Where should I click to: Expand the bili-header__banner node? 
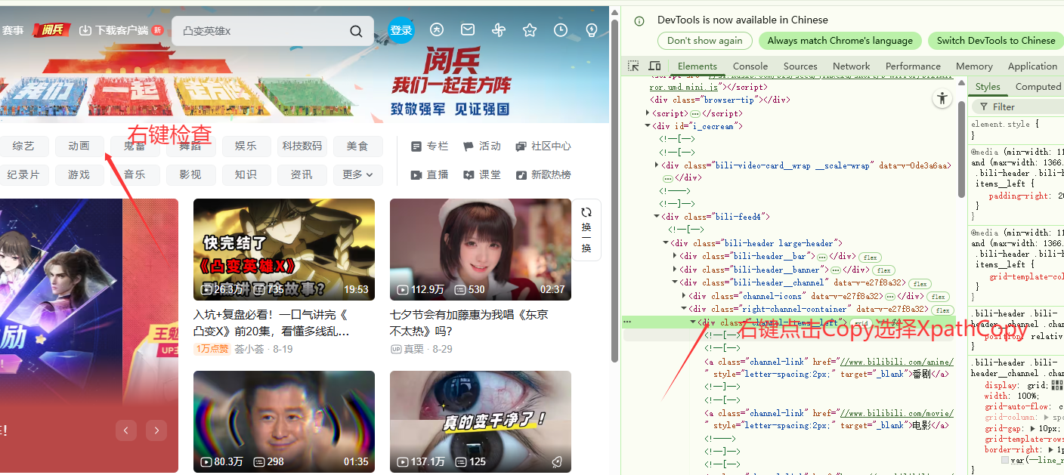pos(675,270)
